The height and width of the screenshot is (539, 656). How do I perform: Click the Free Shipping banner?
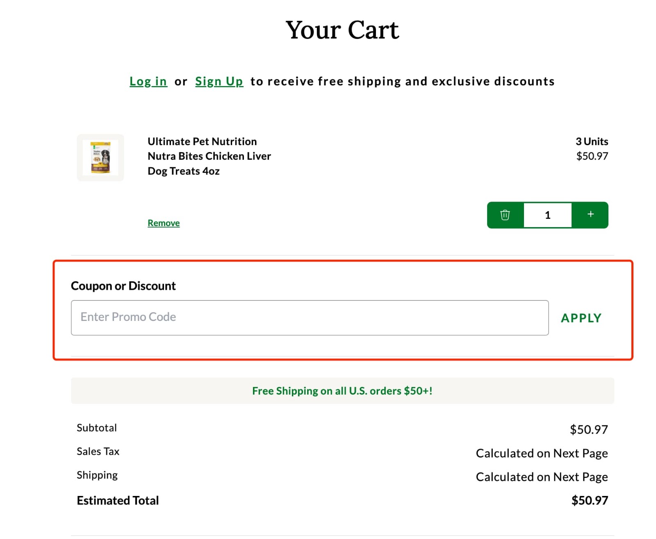coord(342,391)
